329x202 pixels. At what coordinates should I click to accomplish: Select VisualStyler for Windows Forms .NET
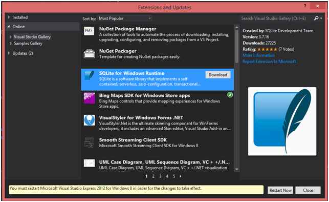point(141,118)
